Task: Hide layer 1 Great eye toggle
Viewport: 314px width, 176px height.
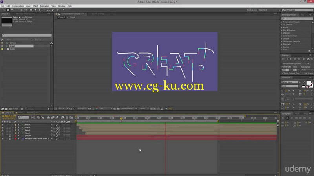Action: tap(2, 125)
